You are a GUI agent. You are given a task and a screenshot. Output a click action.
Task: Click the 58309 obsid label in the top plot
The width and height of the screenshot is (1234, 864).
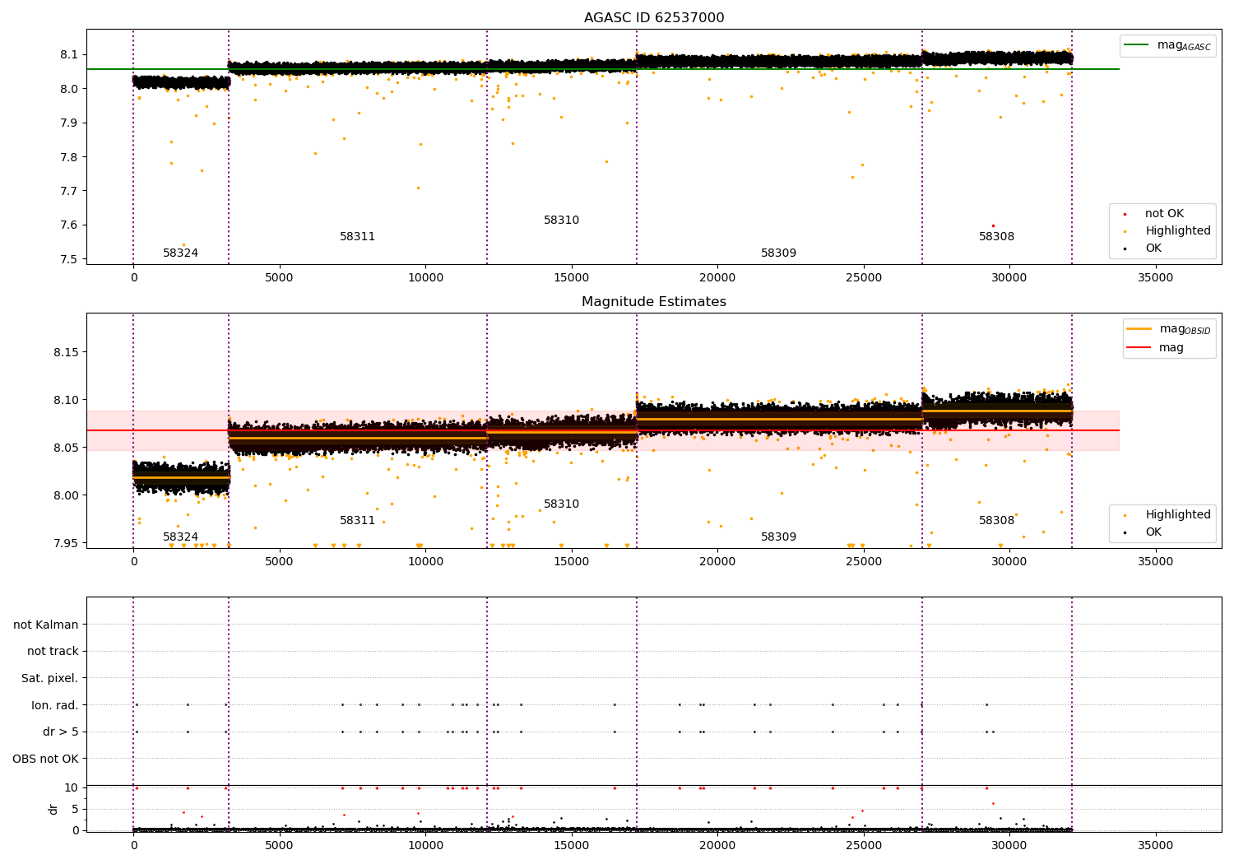point(778,253)
